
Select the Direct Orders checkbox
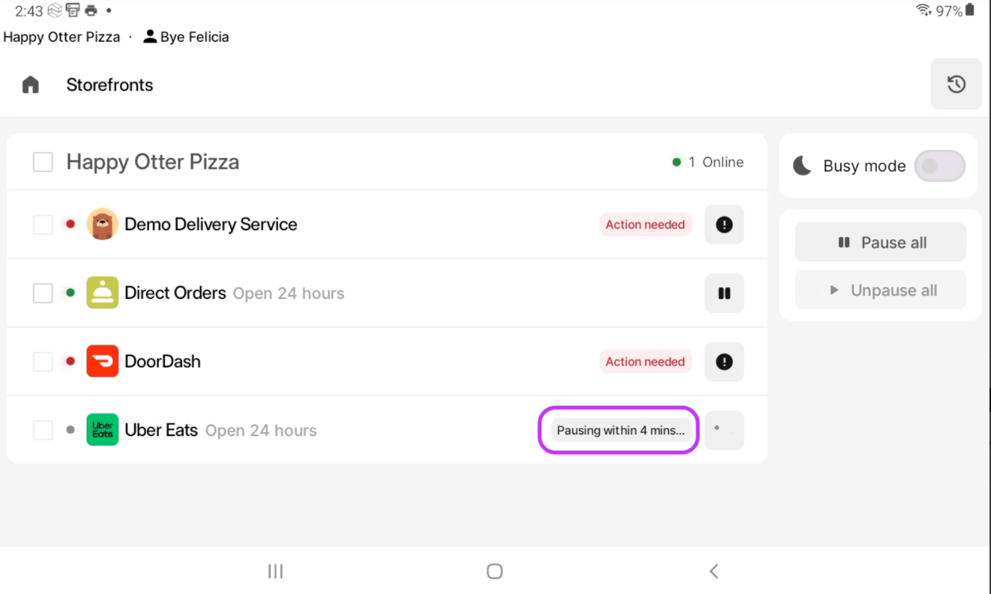pyautogui.click(x=43, y=293)
